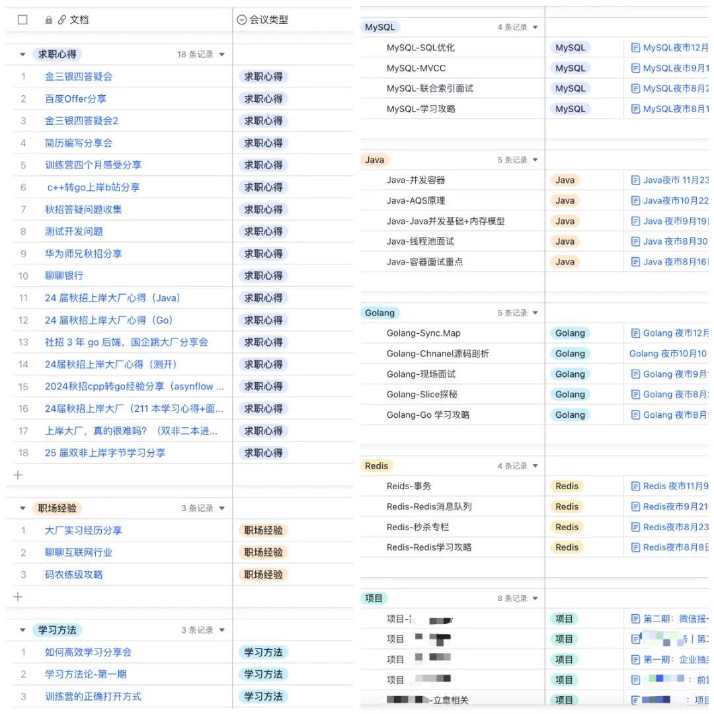714x714 pixels.
Task: Open the MySQL 4 条记录 dropdown
Action: (x=535, y=27)
